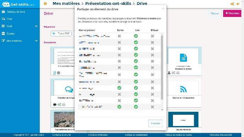Expand the Profil sidebar chevron

(36, 26)
